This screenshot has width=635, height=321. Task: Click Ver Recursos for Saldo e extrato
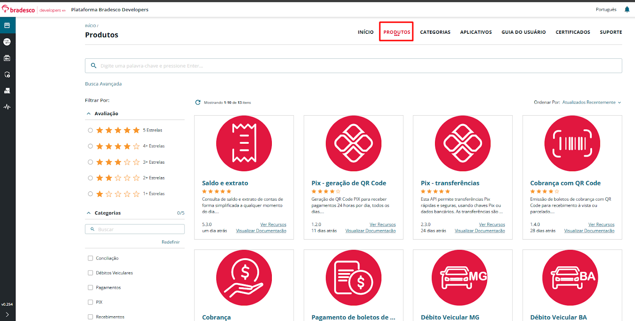pyautogui.click(x=273, y=224)
